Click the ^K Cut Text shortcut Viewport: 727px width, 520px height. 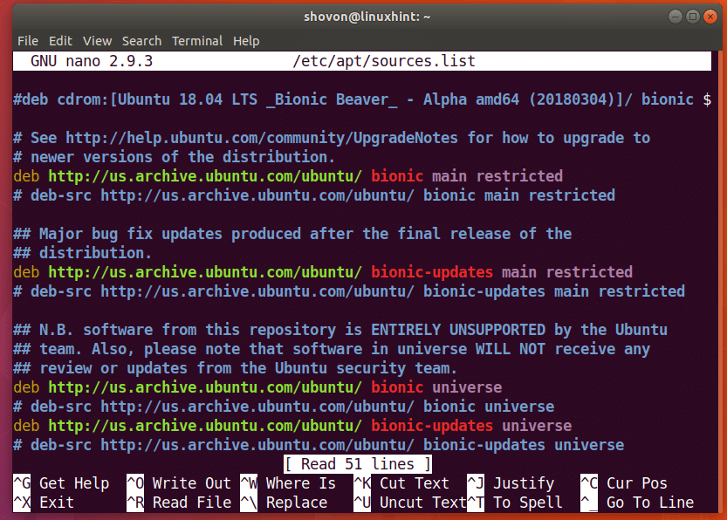click(x=401, y=483)
